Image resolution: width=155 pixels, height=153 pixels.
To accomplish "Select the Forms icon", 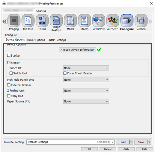I will (x=42, y=20).
